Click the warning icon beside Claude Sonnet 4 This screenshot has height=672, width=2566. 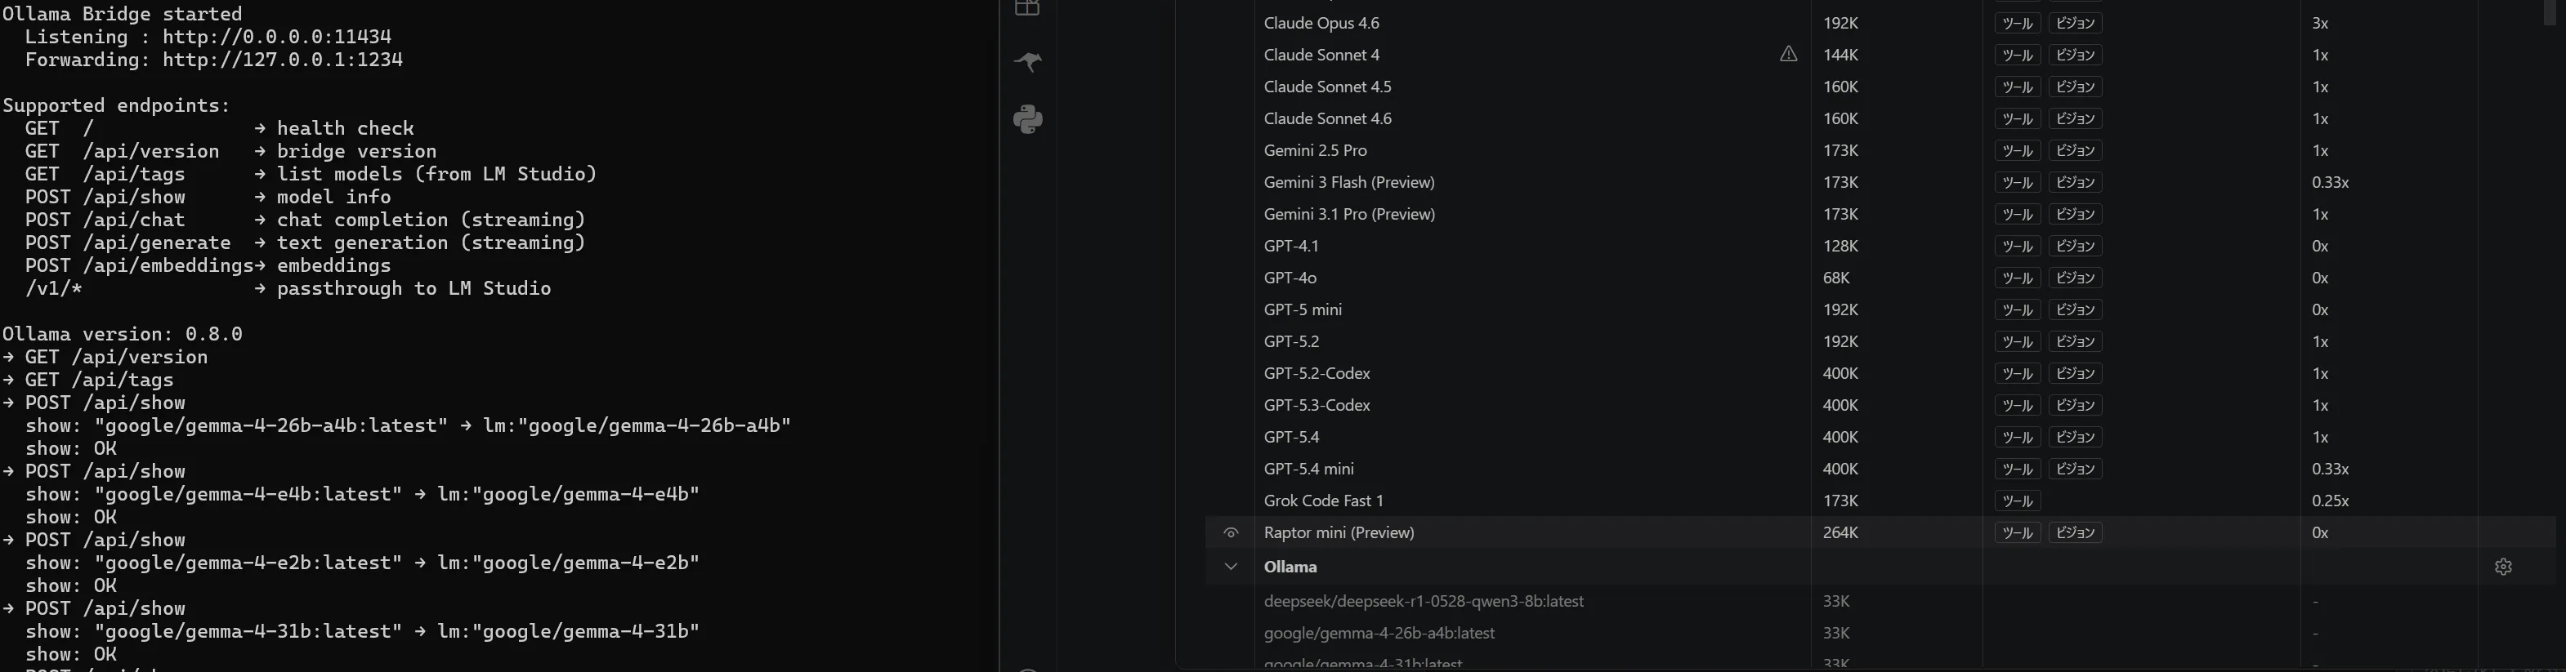point(1788,55)
